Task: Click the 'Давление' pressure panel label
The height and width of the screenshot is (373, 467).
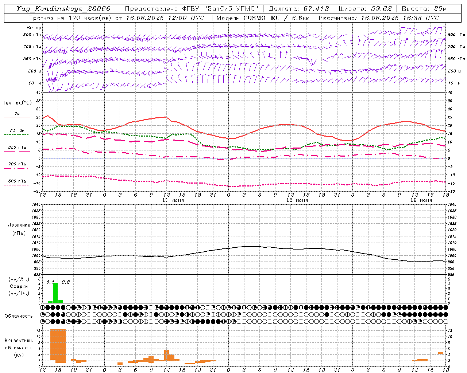Action: (x=19, y=225)
